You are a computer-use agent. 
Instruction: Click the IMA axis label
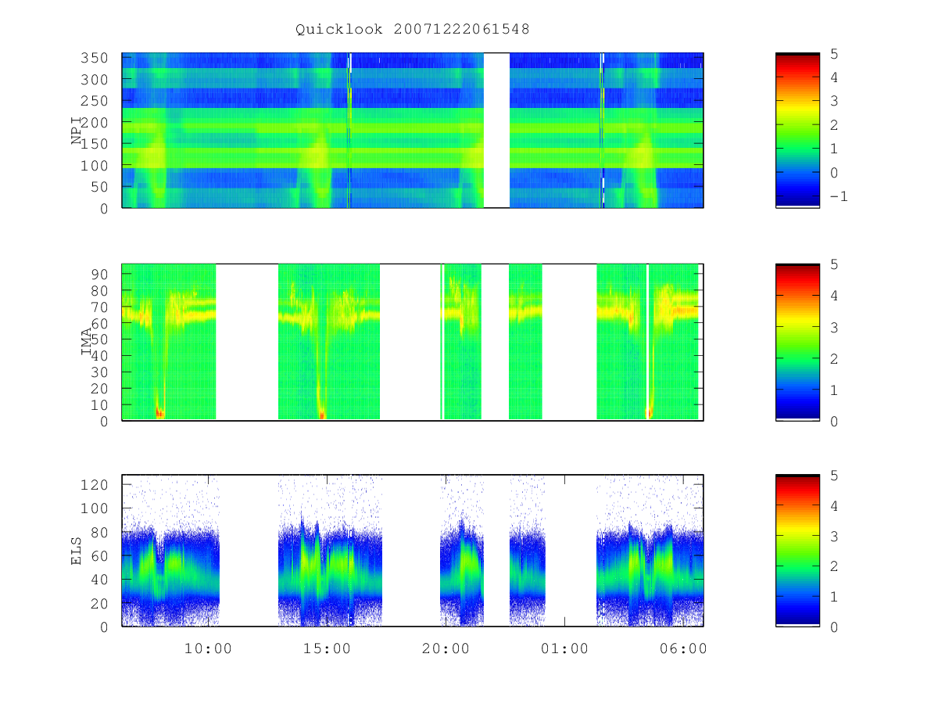88,342
